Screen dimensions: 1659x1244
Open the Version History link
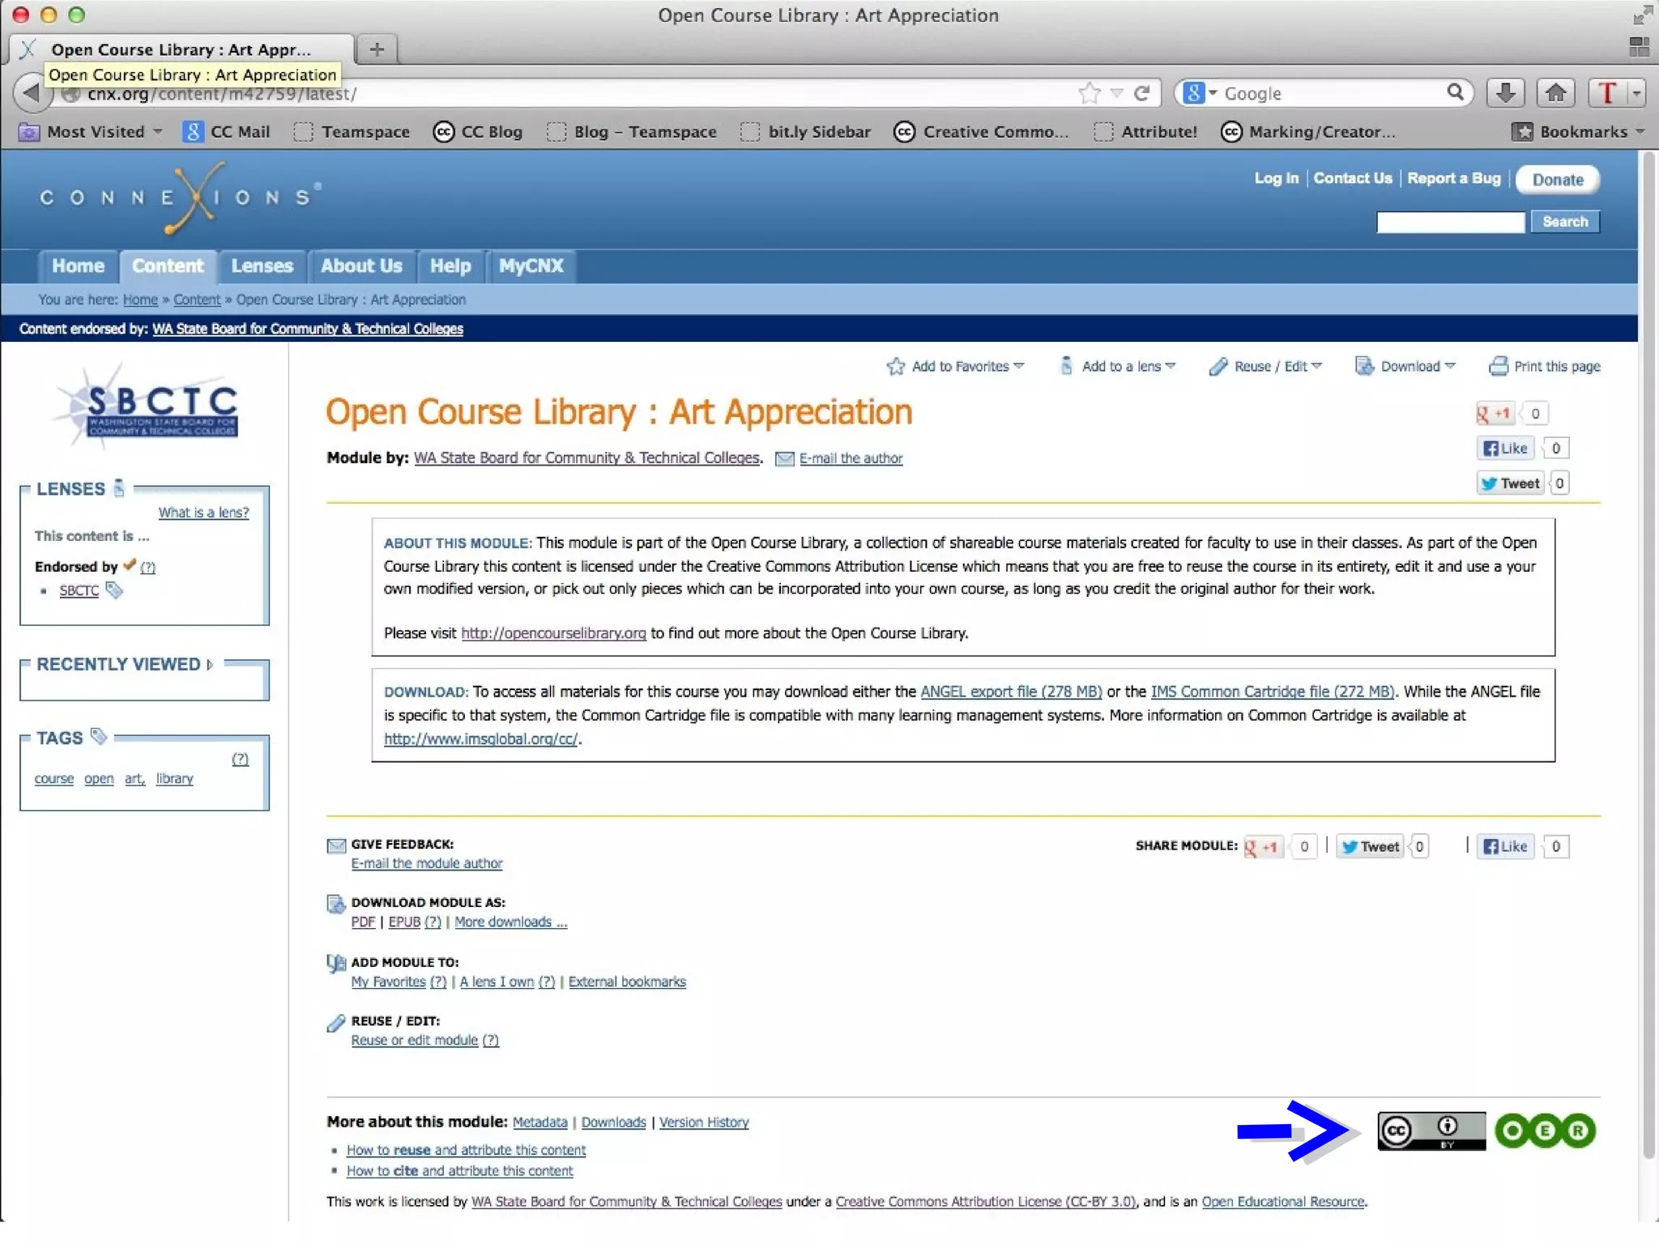pyautogui.click(x=703, y=1123)
